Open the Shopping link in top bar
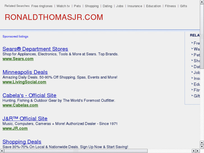Image resolution: width=204 pixels, height=153 pixels. (x=92, y=6)
